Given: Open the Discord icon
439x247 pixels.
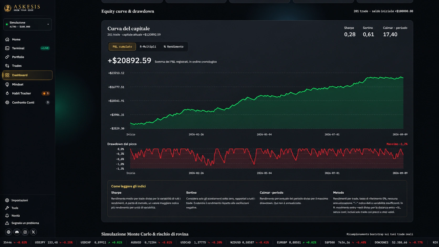Looking at the screenshot, I should [x=17, y=232].
